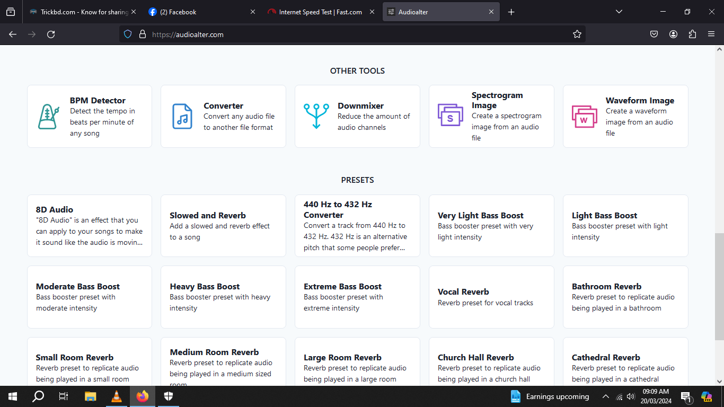Expand the list all tabs dropdown
724x407 pixels.
pos(619,12)
